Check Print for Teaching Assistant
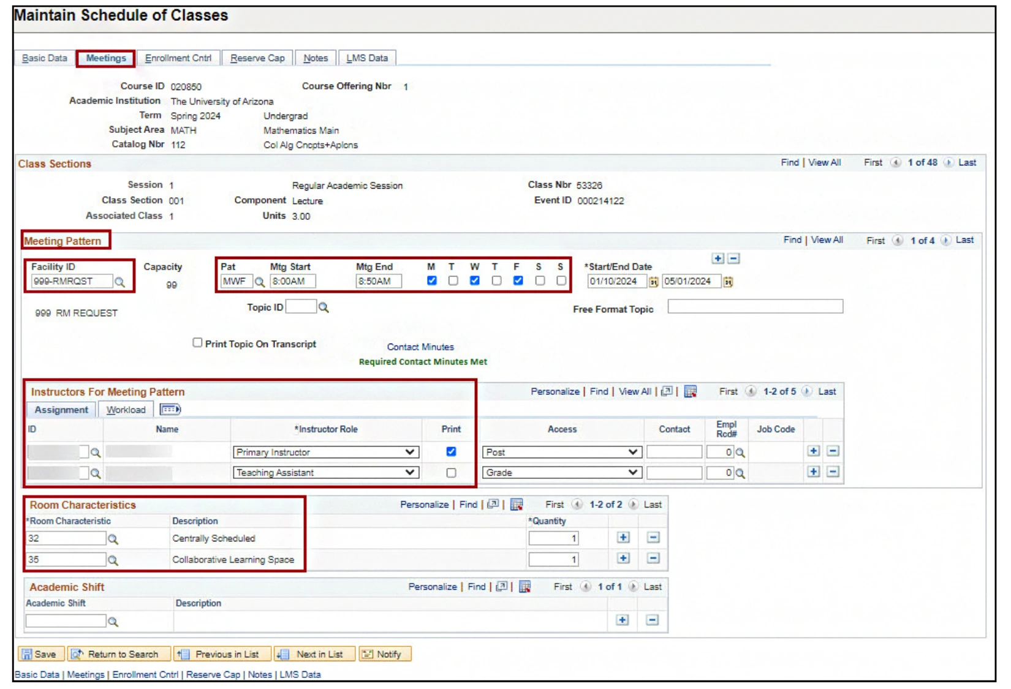Image resolution: width=1011 pixels, height=689 pixels. (451, 473)
